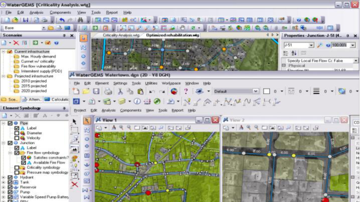Click the black arrow element selection tool
The image size is (360, 202).
pyautogui.click(x=74, y=121)
